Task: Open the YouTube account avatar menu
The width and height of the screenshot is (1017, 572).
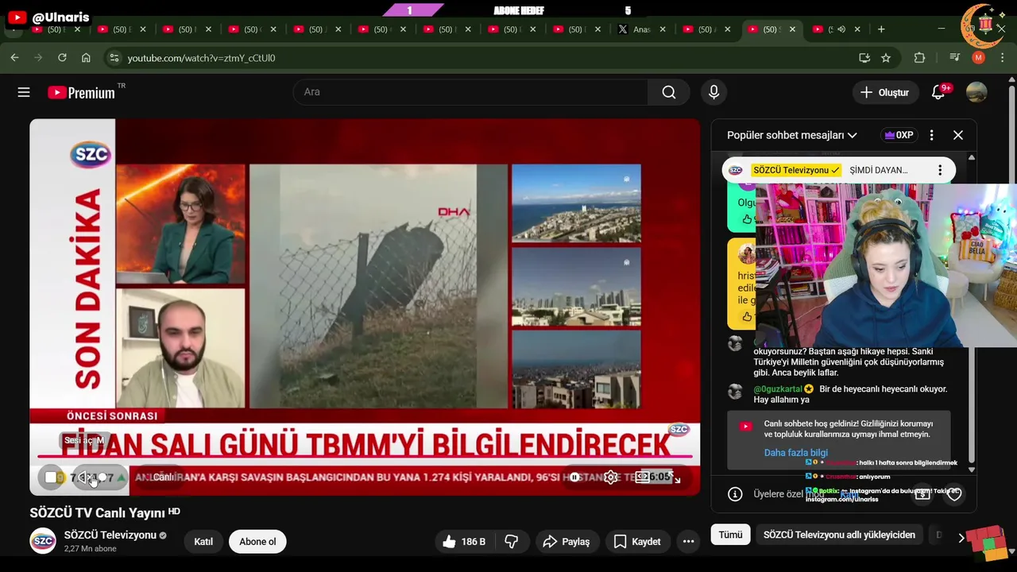Action: pyautogui.click(x=976, y=92)
